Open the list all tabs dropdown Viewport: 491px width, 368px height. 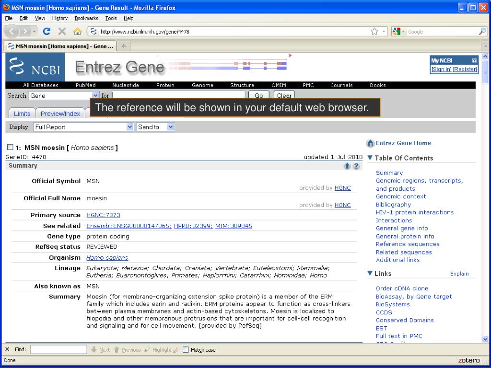486,46
